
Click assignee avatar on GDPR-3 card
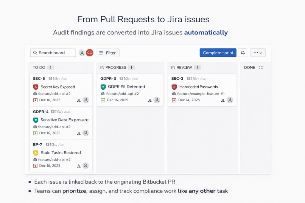pos(157,100)
